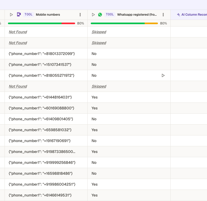Image resolution: width=207 pixels, height=201 pixels.
Task: Click the Mobile numbers 80% progress bar
Action: [41, 23]
